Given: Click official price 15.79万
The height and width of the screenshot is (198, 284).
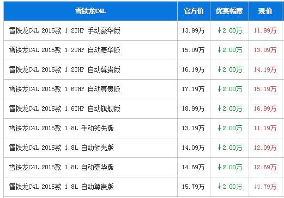Looking at the screenshot, I should pyautogui.click(x=193, y=187).
